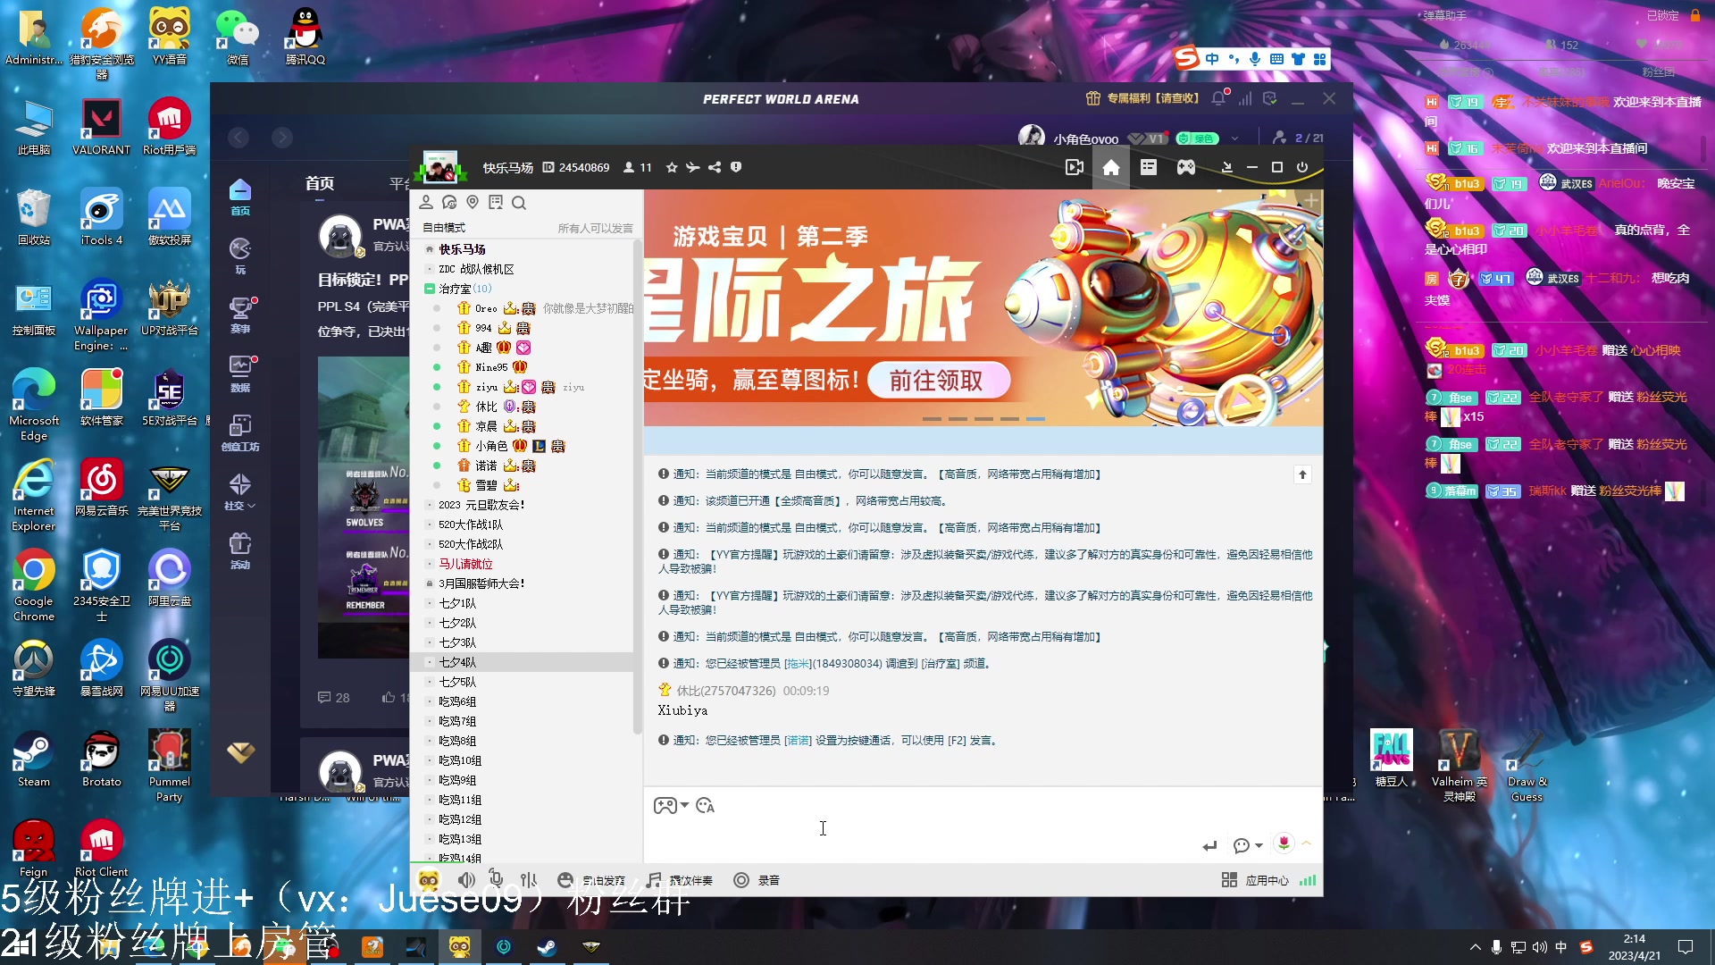Screen dimensions: 1715x965
Task: Check the signal strength bars in YY bottom bar
Action: click(1308, 880)
